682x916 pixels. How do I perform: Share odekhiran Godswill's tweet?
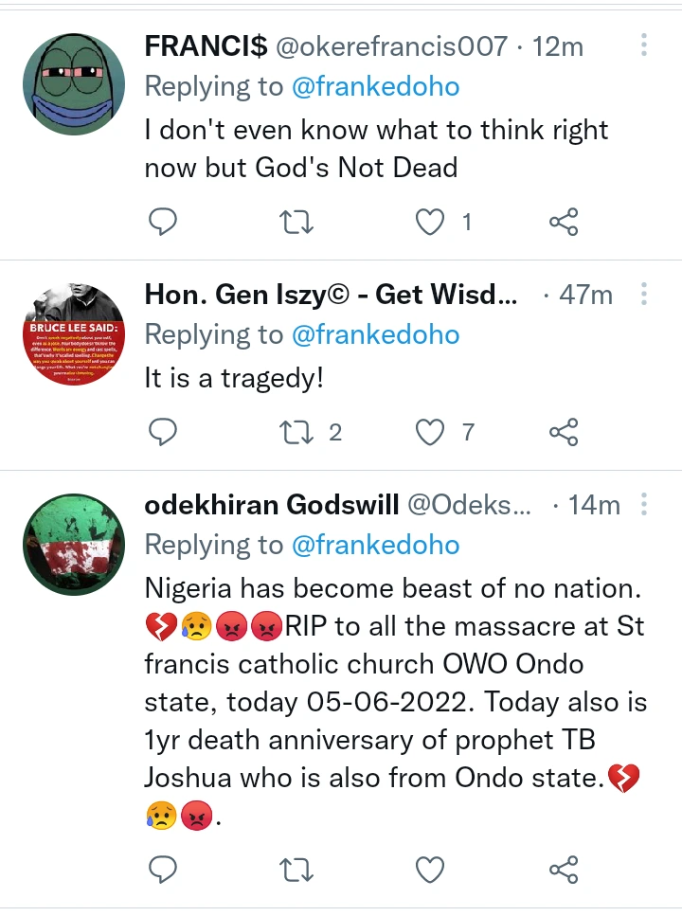564,869
